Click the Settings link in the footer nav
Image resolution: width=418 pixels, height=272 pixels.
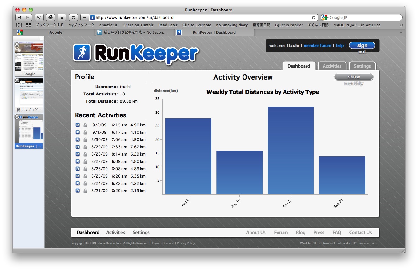coord(141,232)
